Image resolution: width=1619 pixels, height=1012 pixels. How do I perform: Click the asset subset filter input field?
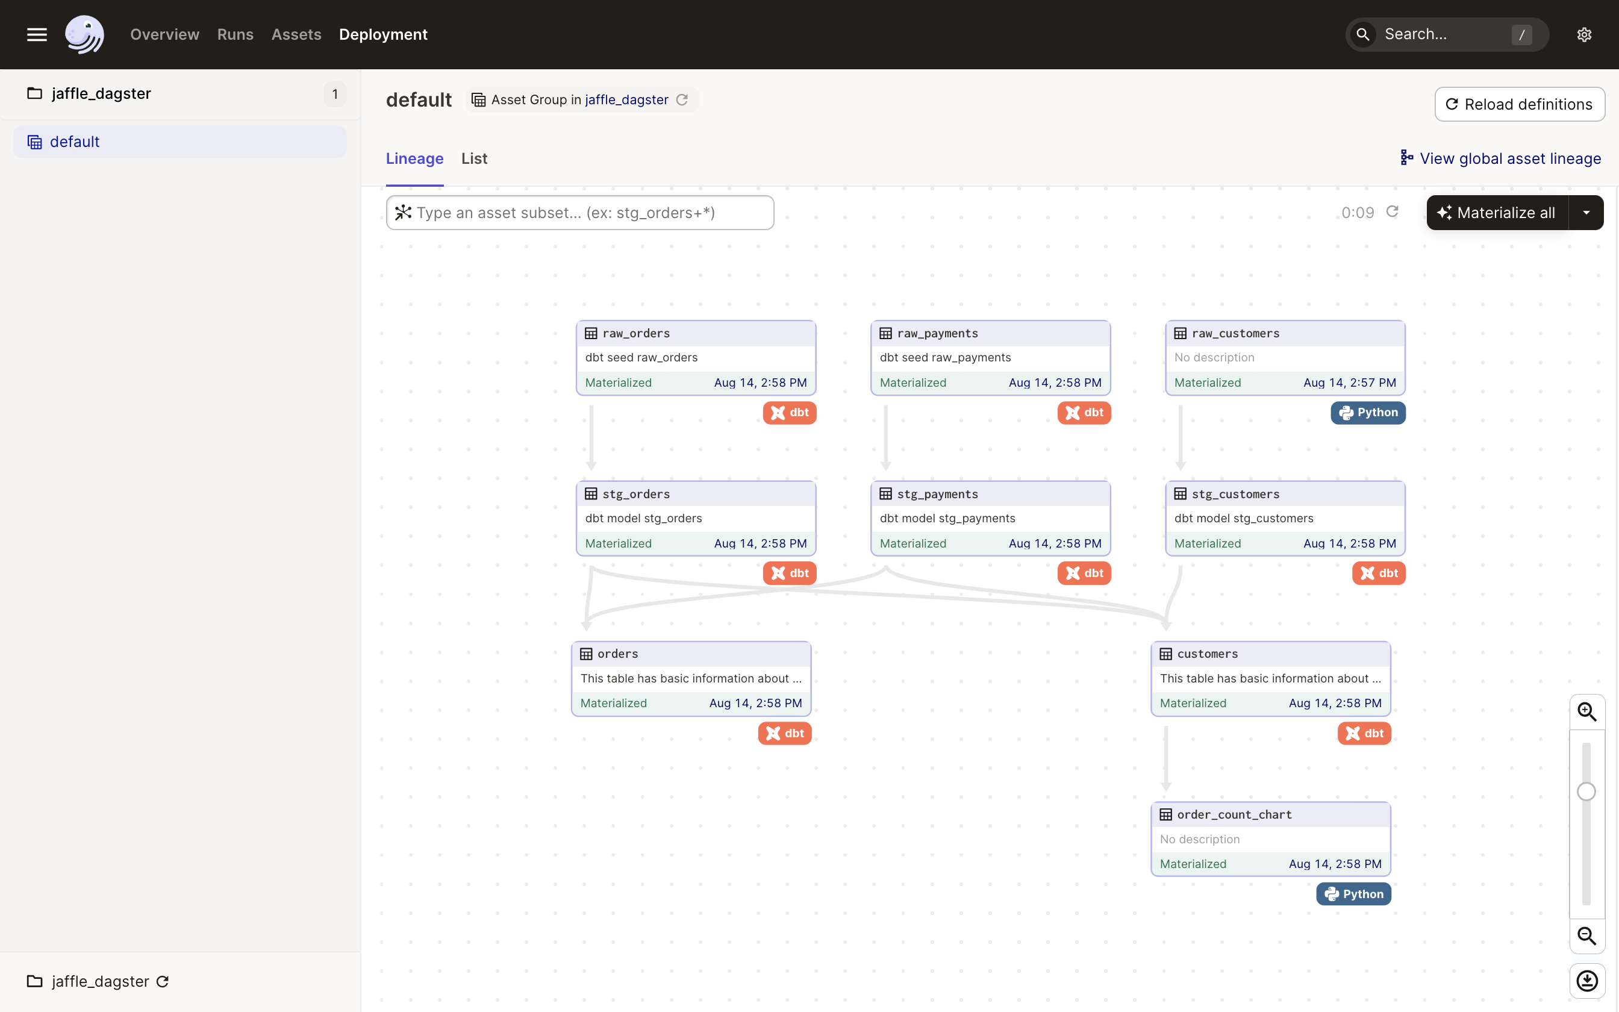tap(579, 212)
